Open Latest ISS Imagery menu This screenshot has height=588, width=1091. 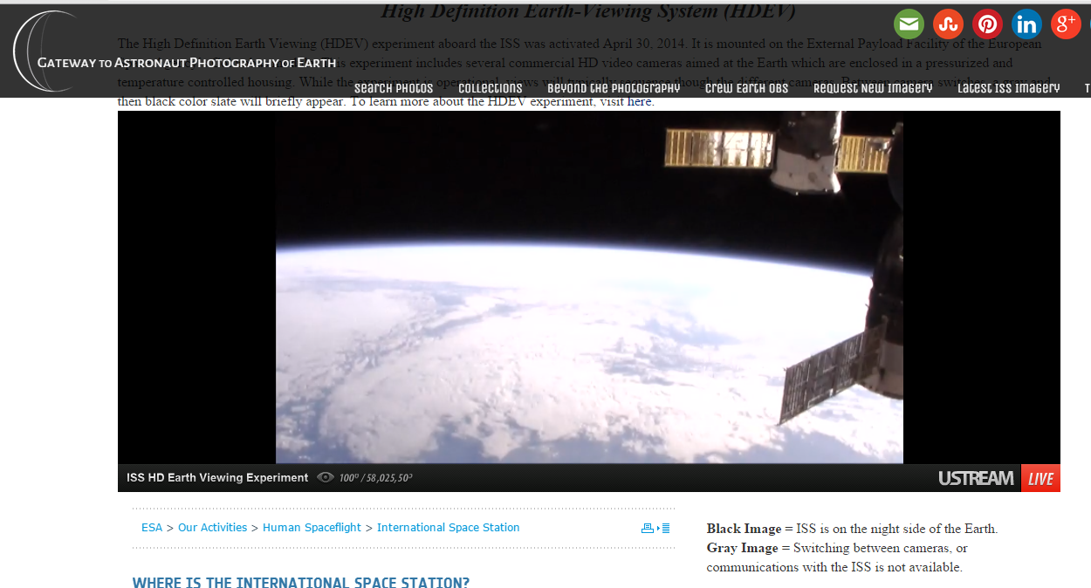pyautogui.click(x=1009, y=88)
